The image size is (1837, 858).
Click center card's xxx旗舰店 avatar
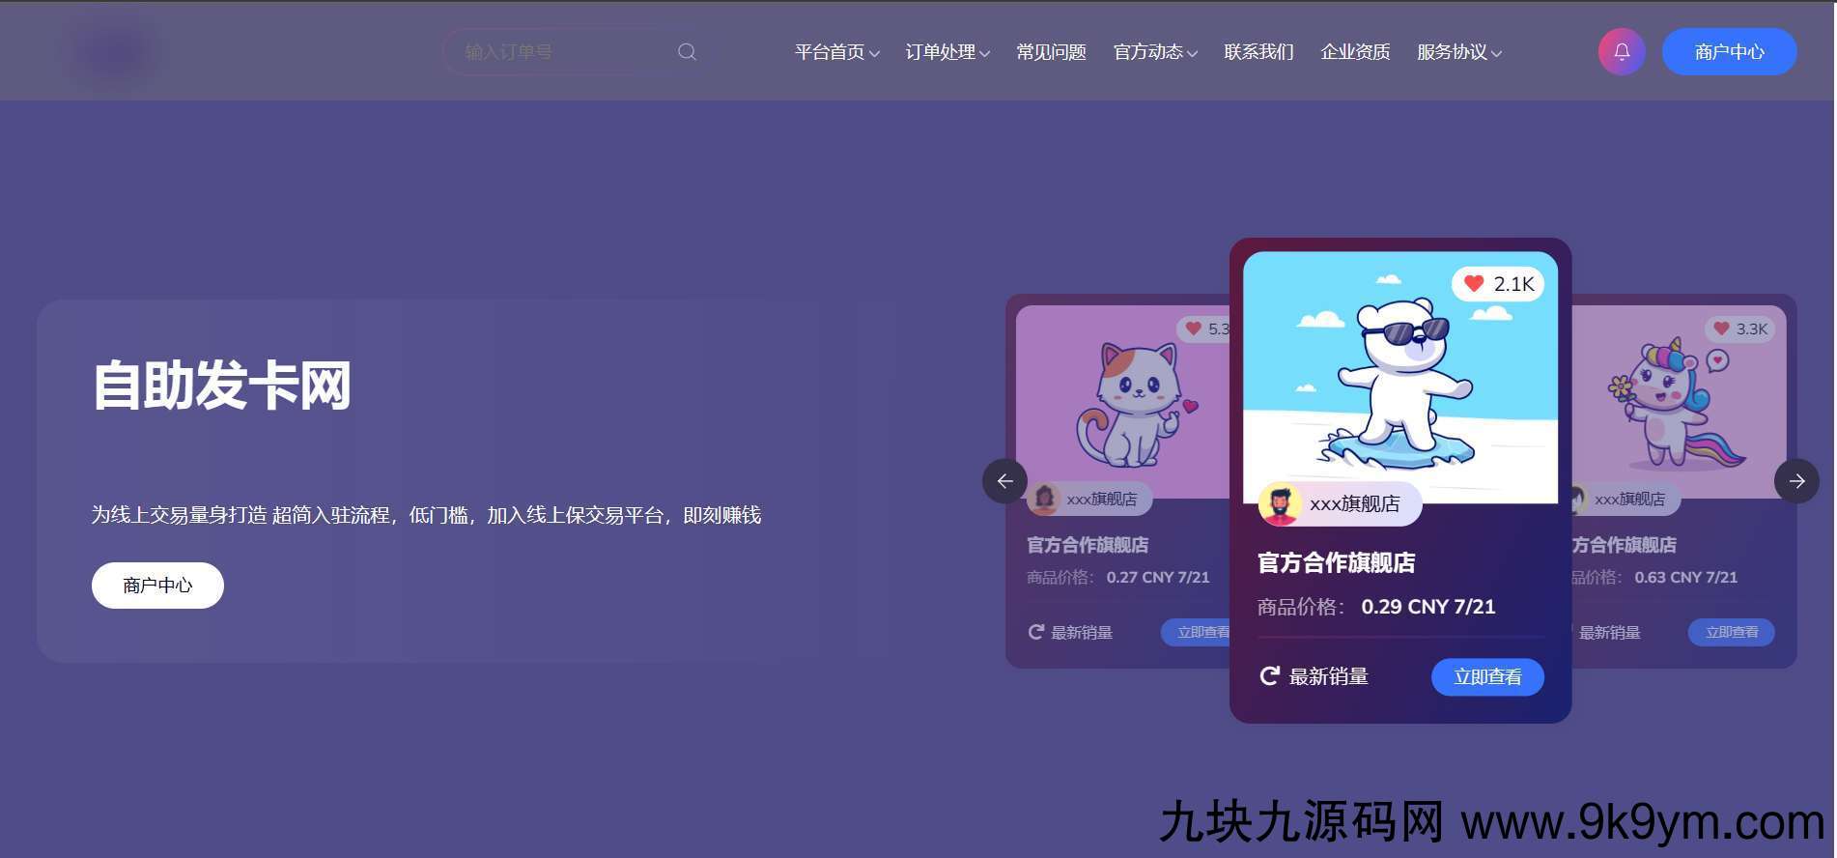(x=1281, y=503)
